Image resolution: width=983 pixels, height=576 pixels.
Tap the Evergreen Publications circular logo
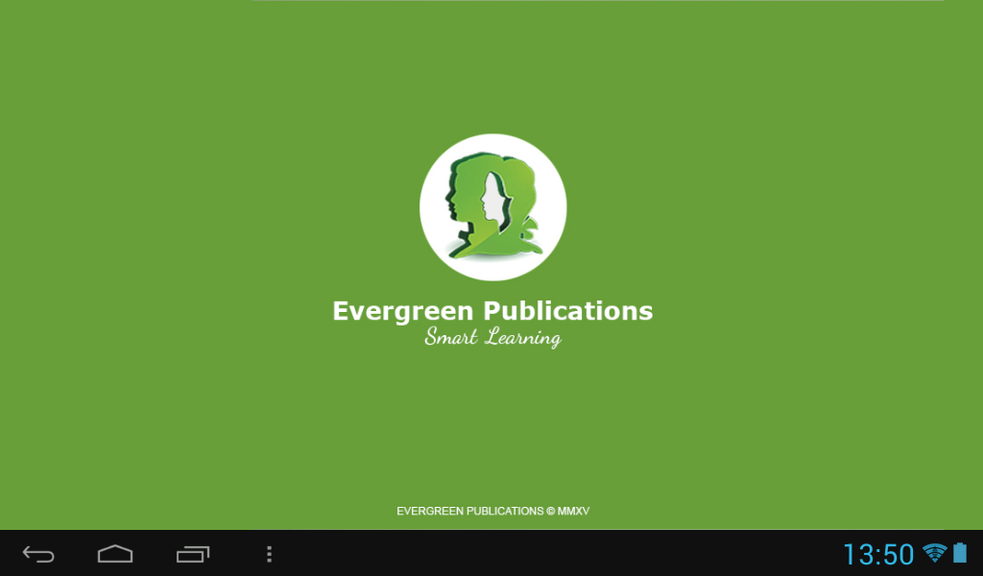click(492, 206)
